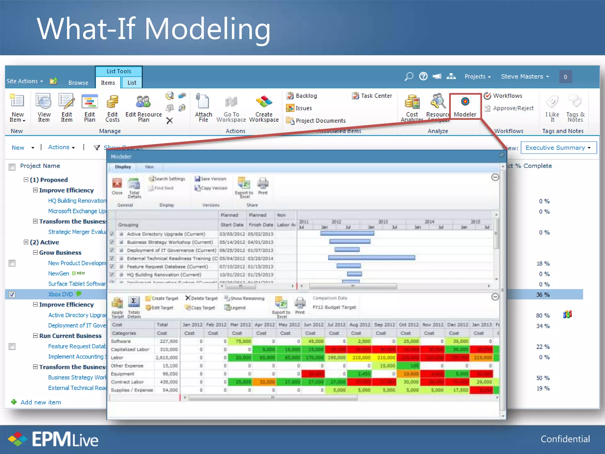Viewport: 605px width, 454px height.
Task: Collapse the Grow Business group
Action: coord(35,252)
